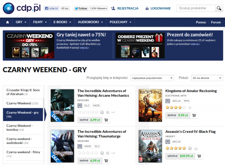Click the UBISOFT publisher label

pos(170,137)
